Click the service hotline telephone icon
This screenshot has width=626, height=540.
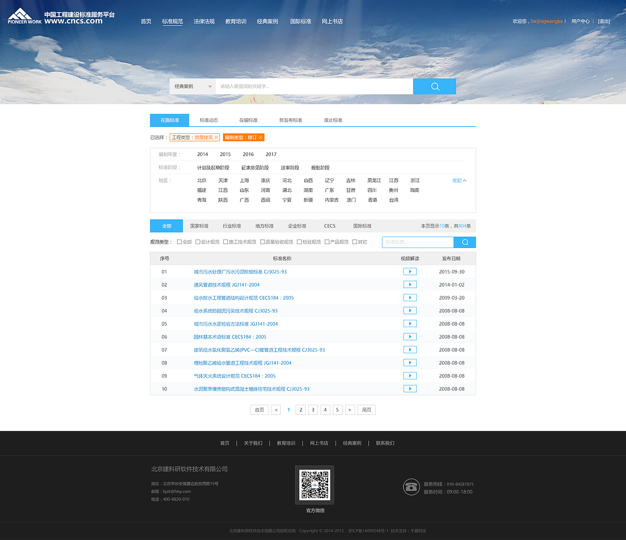[x=411, y=487]
